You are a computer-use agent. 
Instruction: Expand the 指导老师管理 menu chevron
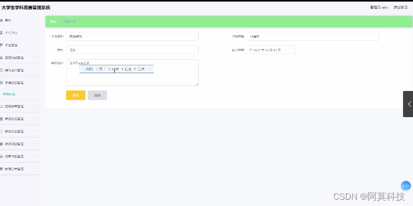(x=35, y=70)
